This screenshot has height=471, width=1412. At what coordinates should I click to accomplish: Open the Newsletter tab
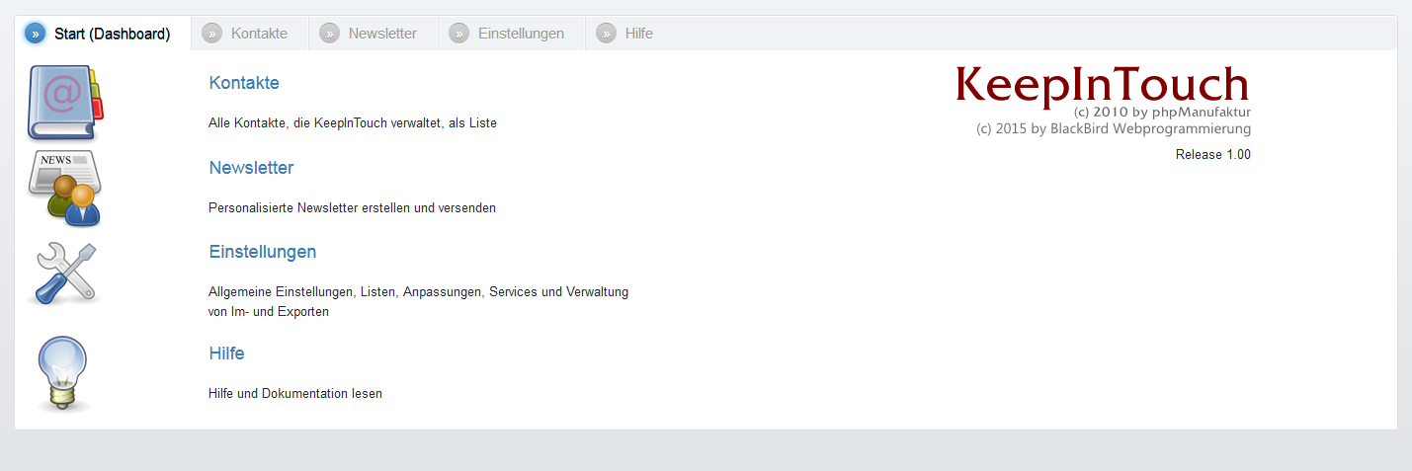coord(374,34)
